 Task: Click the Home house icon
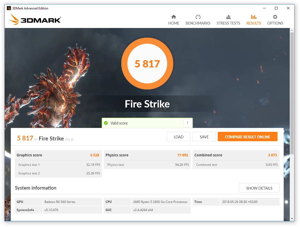coord(174,17)
